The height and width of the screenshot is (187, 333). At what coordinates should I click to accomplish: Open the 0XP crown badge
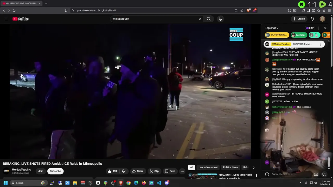pos(310,28)
